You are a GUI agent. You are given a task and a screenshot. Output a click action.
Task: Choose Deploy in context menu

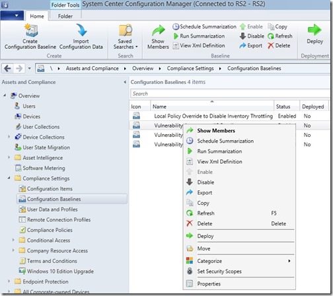point(239,237)
